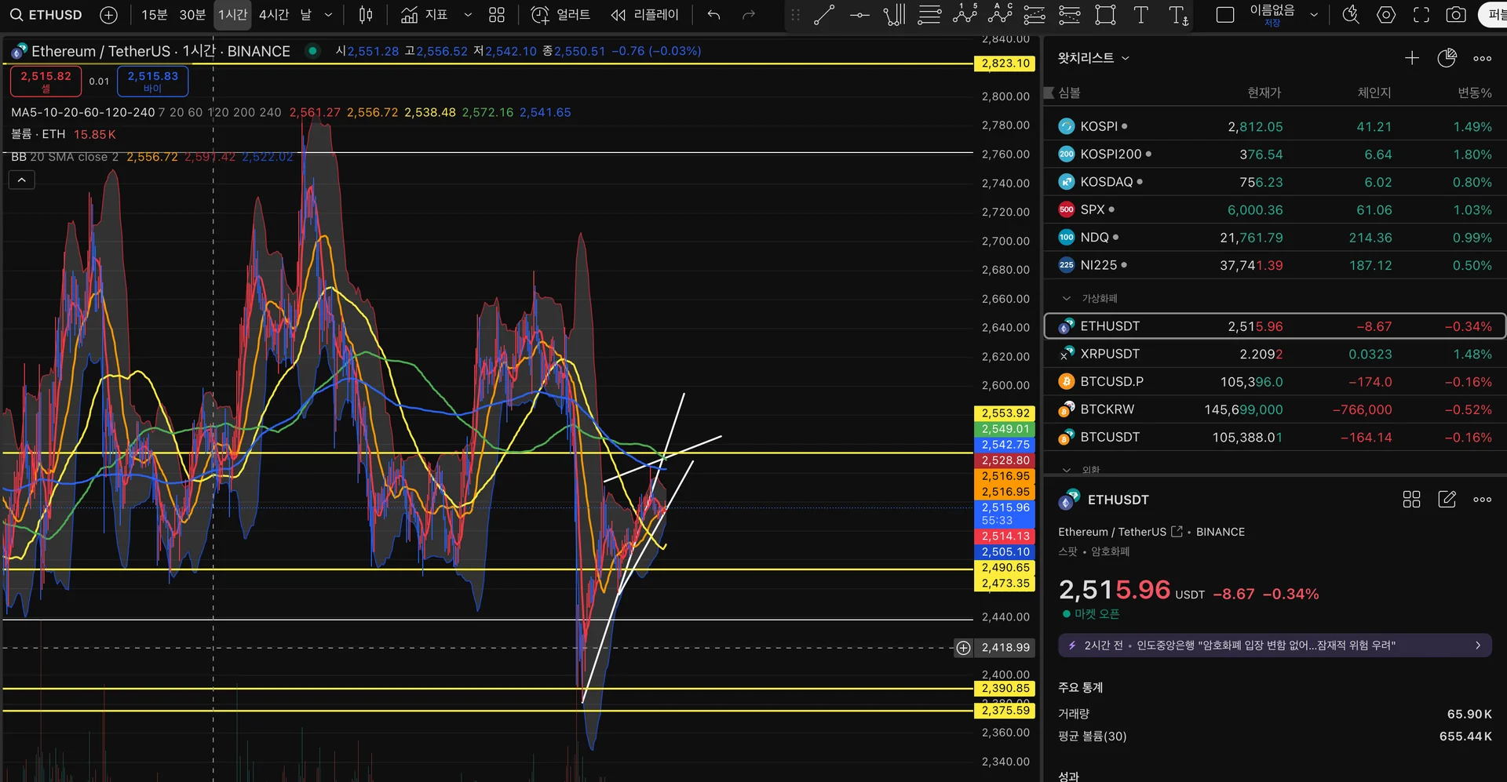Switch to the 15분 timeframe
This screenshot has width=1507, height=782.
(154, 15)
